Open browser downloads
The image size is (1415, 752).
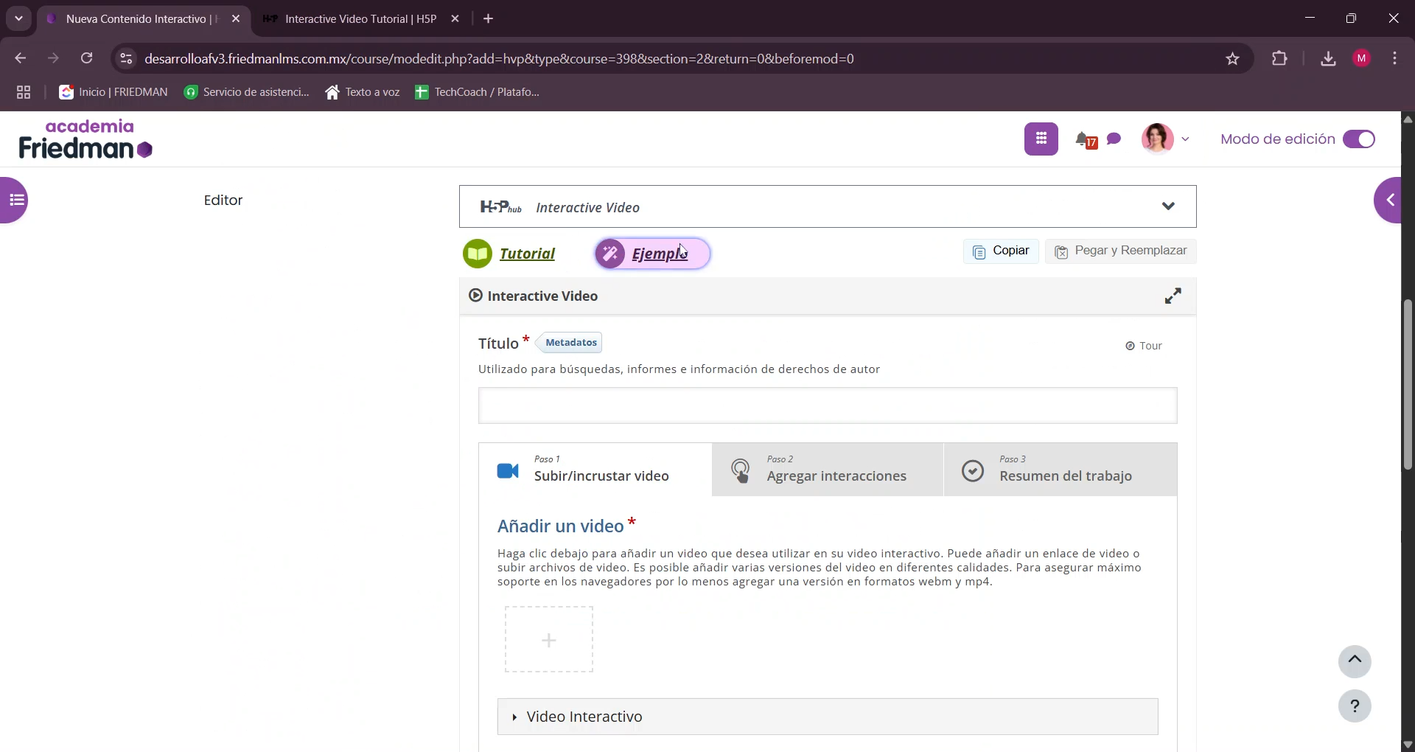coord(1328,59)
